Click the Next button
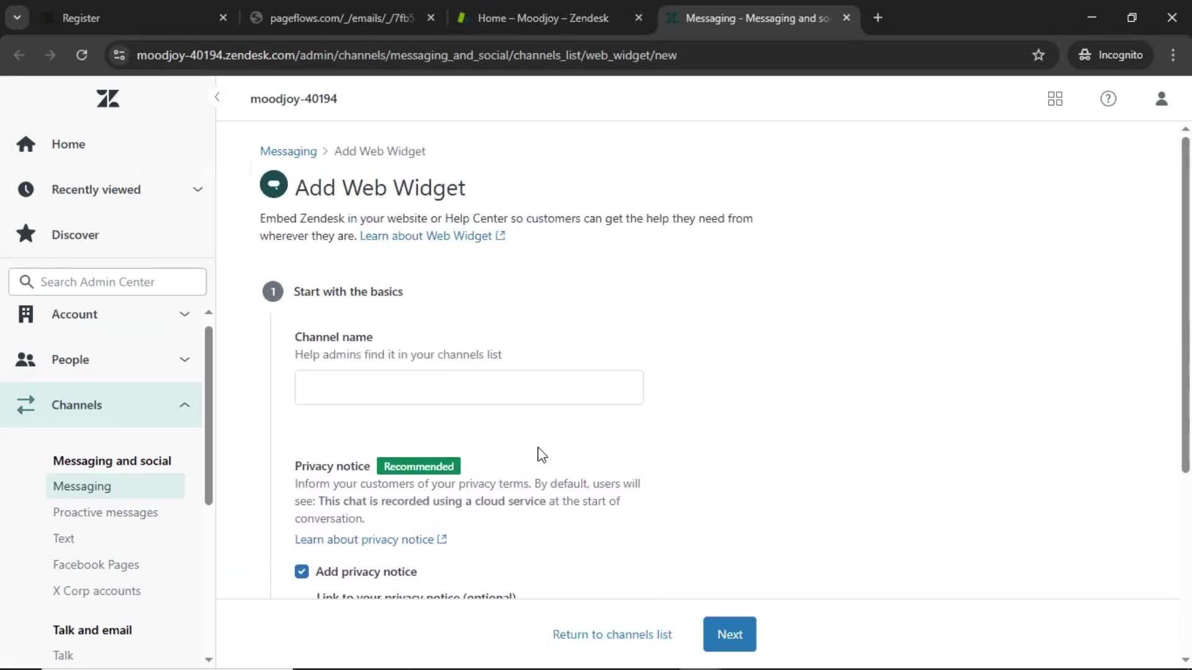The height and width of the screenshot is (670, 1192). point(729,634)
